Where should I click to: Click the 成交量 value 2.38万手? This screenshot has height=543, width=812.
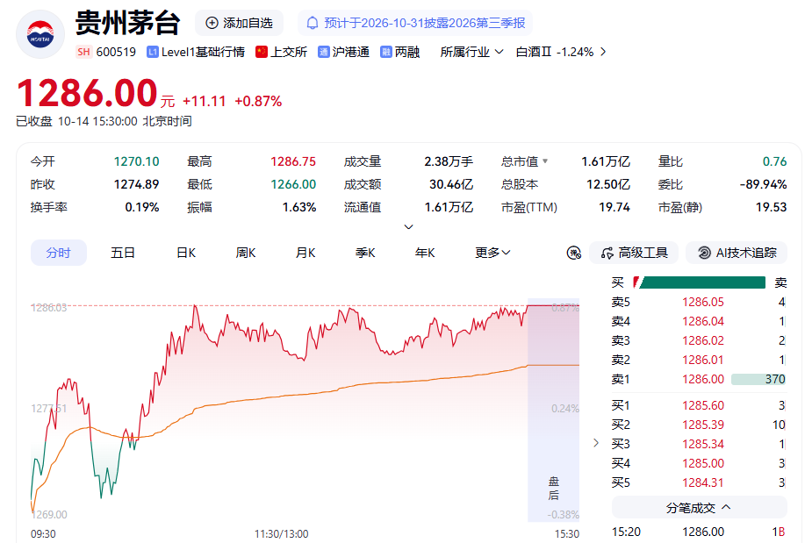(x=449, y=161)
